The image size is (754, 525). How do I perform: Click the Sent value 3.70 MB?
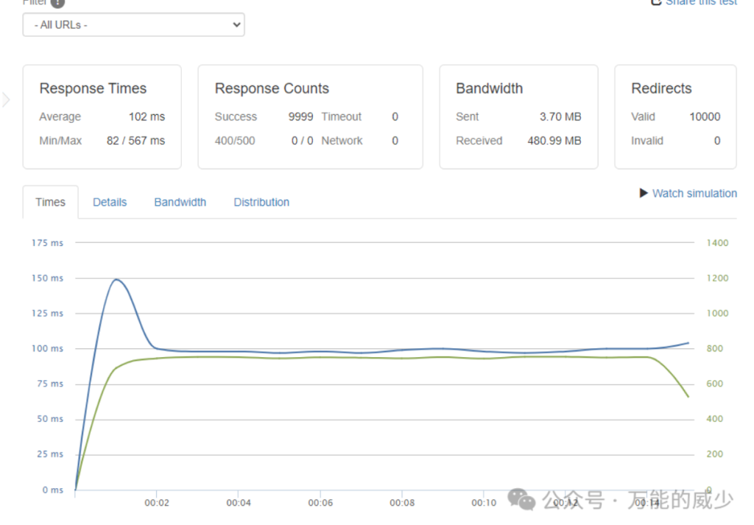(x=560, y=117)
